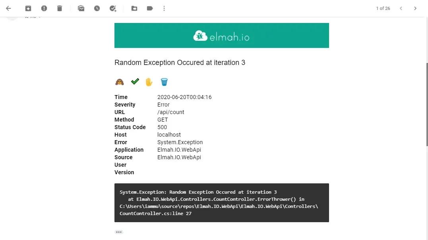Open elmah.io via the banner logo
The width and height of the screenshot is (428, 240).
click(x=221, y=35)
